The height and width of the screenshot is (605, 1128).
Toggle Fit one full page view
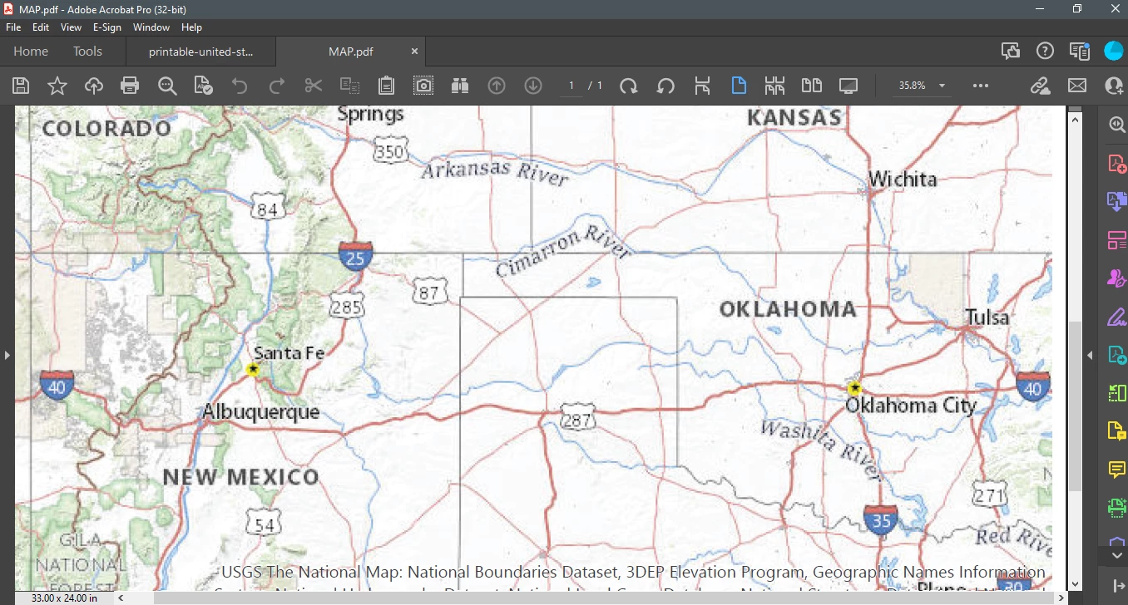click(x=739, y=86)
